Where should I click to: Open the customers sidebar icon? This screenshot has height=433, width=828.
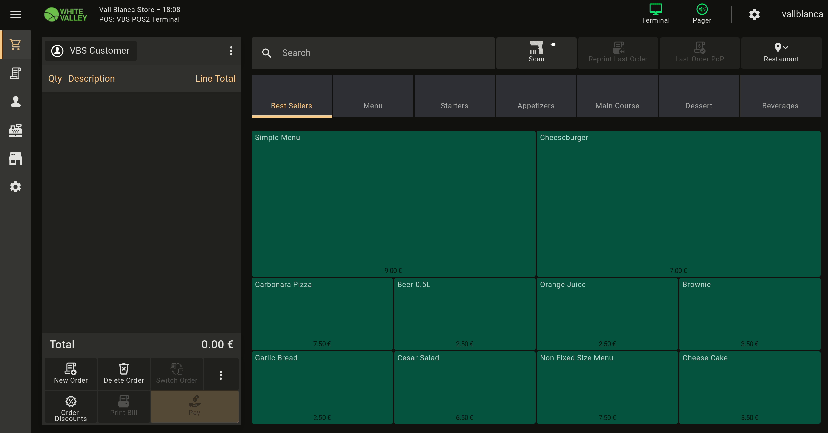pos(15,102)
